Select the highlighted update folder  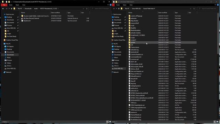click(163, 42)
